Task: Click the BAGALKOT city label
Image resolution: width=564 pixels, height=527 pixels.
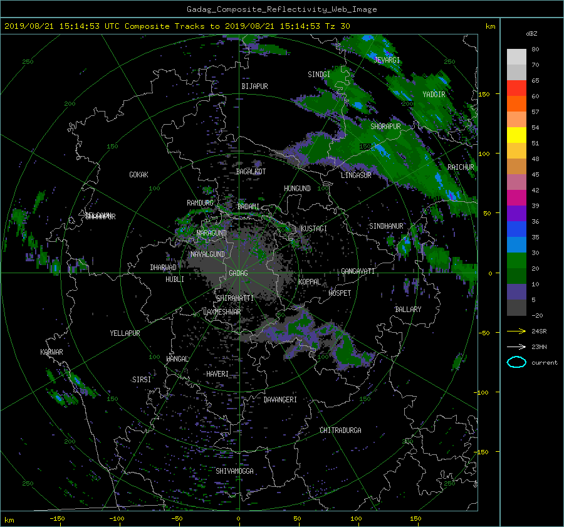Action: point(251,172)
